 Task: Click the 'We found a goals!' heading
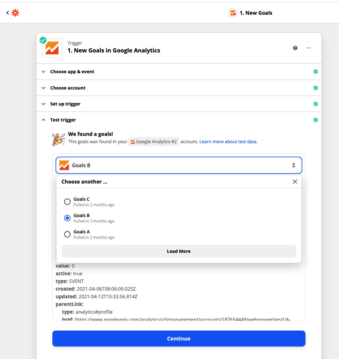(91, 134)
